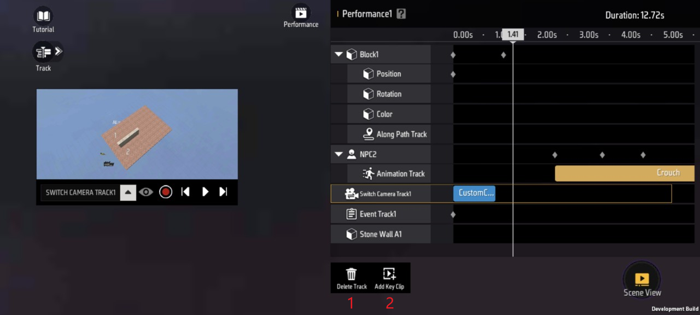Select the Event Track1 row
The image size is (700, 315).
pos(377,214)
